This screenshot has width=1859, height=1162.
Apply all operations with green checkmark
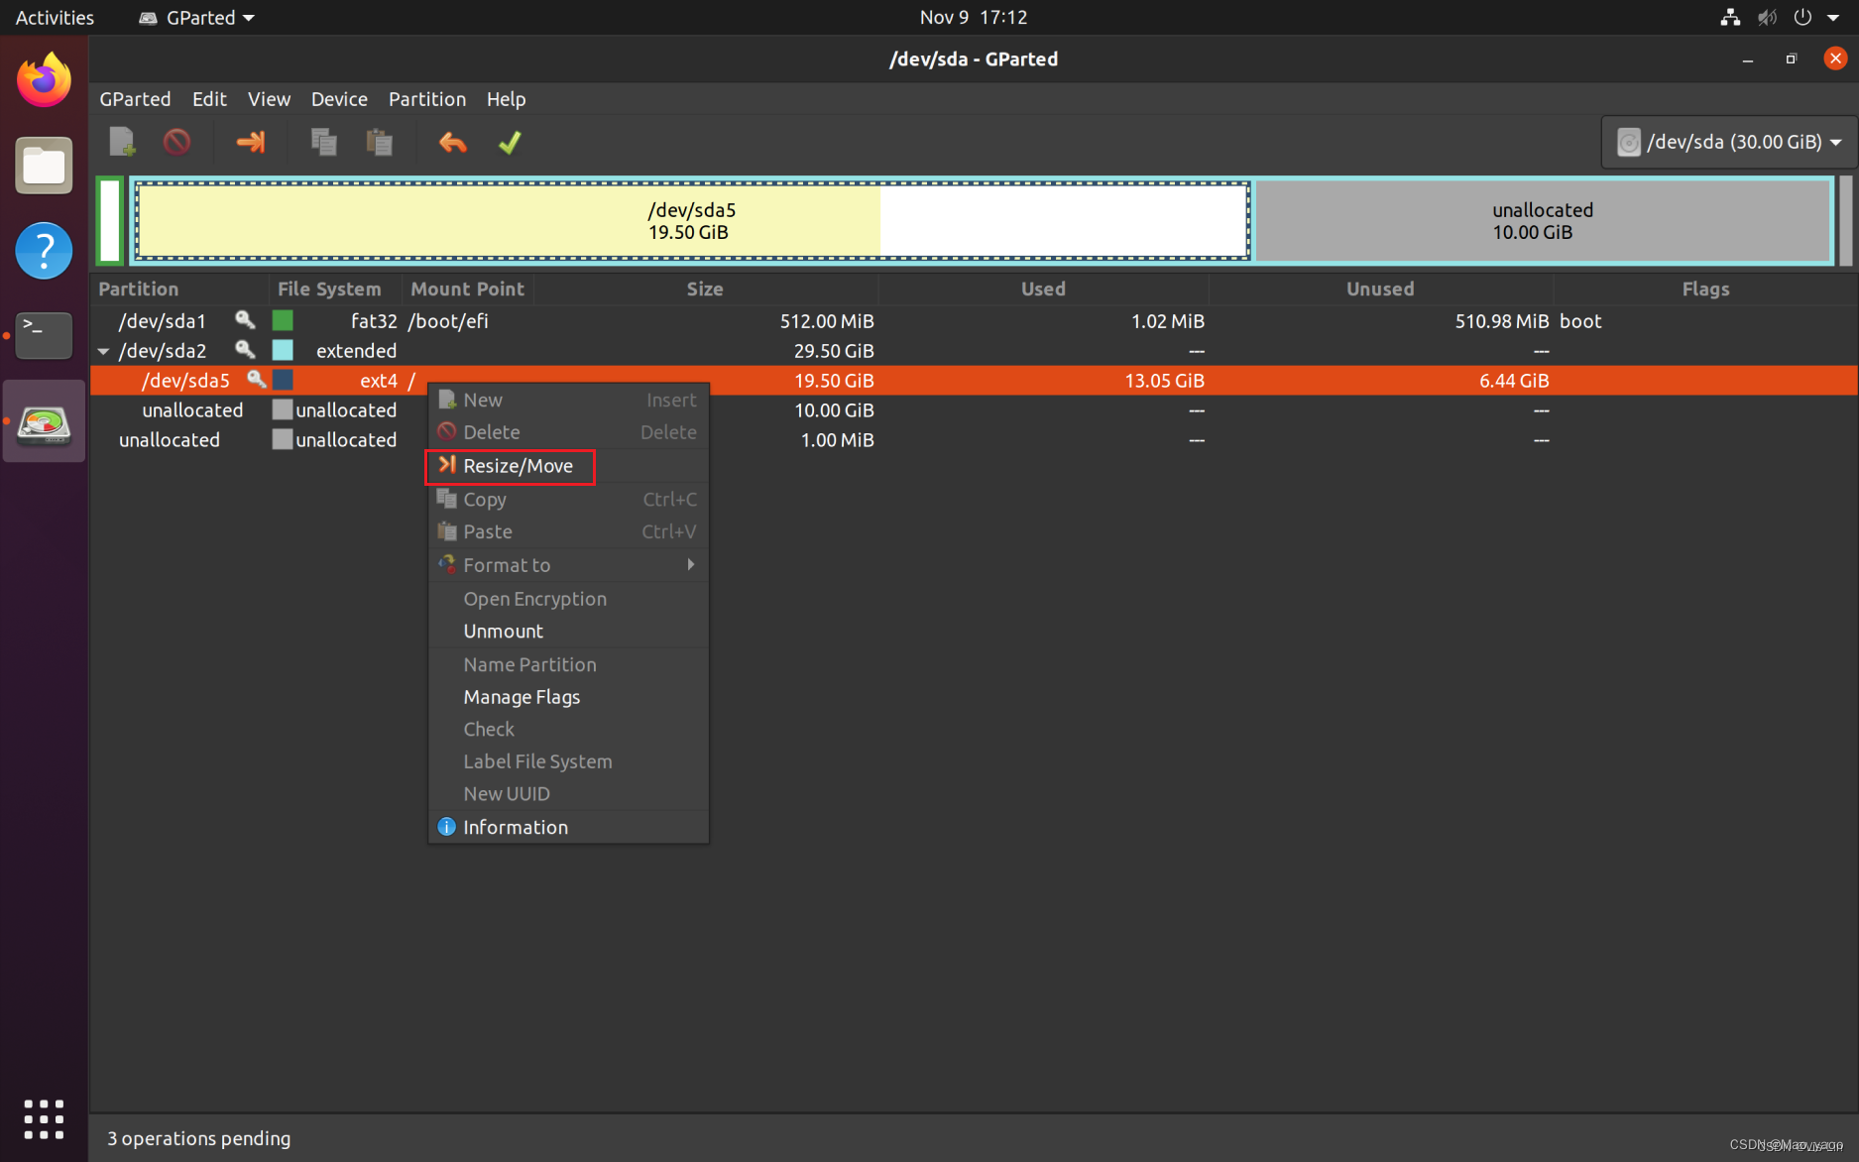coord(510,142)
